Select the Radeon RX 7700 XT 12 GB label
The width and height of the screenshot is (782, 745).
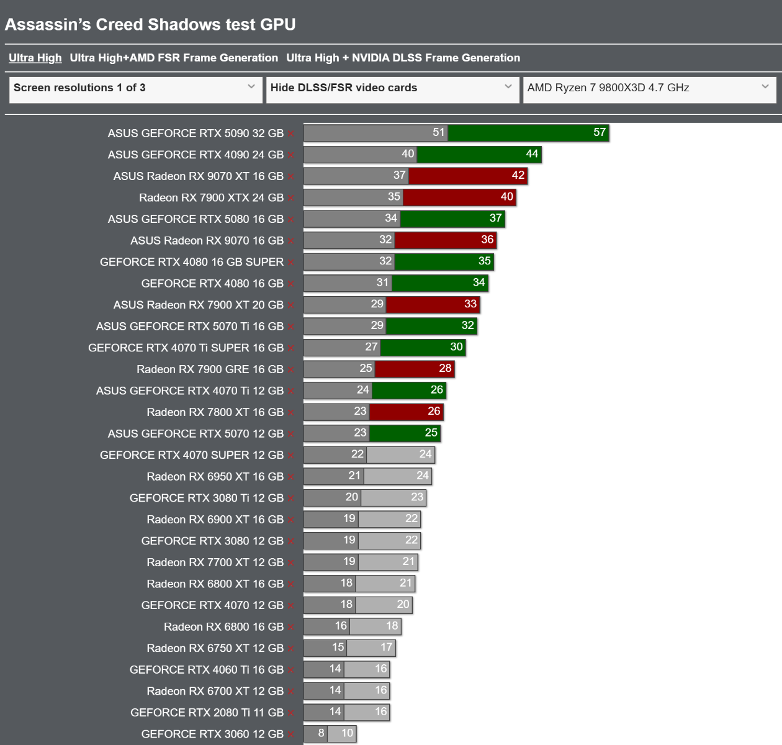click(215, 562)
